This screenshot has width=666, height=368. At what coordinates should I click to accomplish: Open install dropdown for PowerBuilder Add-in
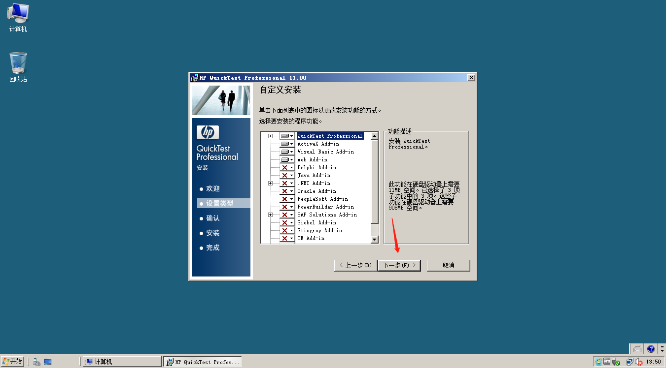point(287,207)
